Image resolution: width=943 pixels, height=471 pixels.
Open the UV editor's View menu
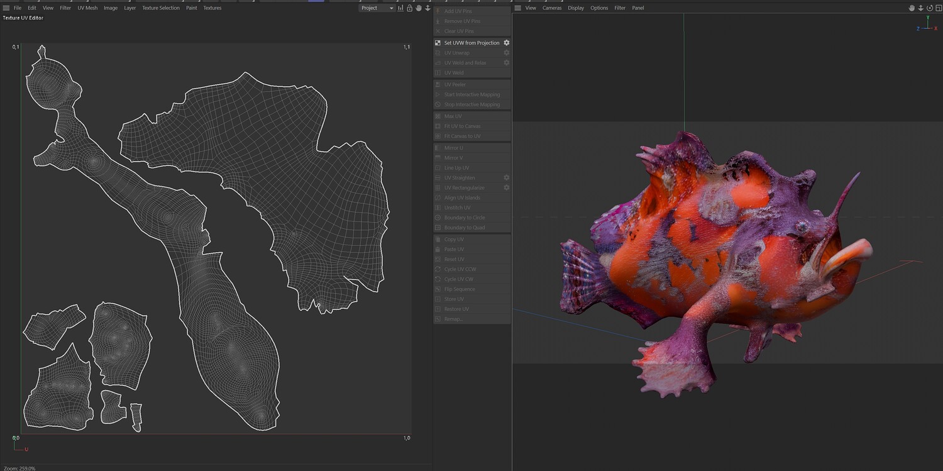coord(48,8)
